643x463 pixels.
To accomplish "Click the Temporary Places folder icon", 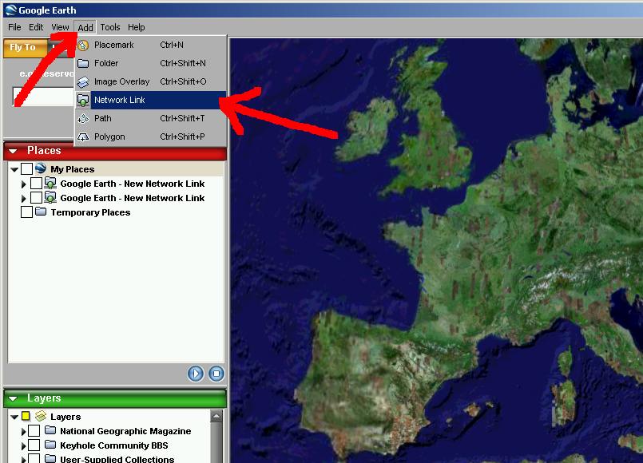I will [x=41, y=212].
